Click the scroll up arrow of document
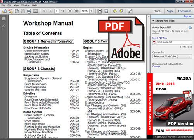 tap(149, 17)
